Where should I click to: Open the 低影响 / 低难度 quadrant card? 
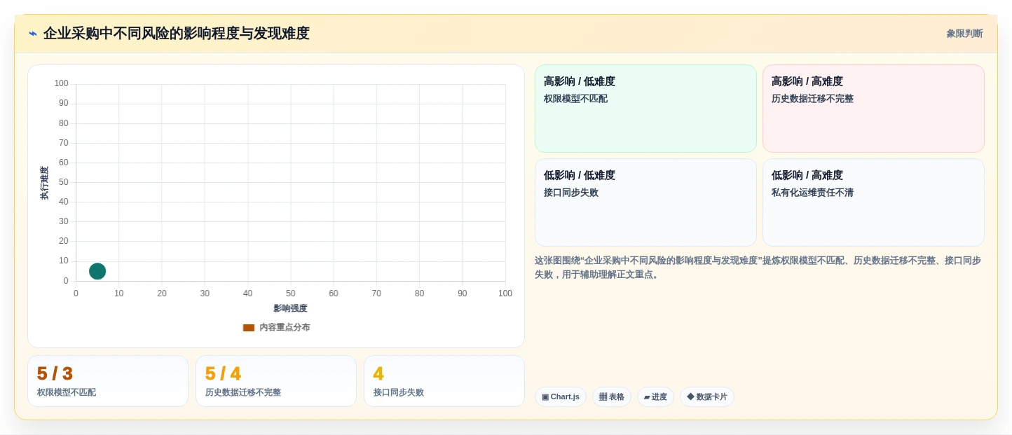[645, 202]
